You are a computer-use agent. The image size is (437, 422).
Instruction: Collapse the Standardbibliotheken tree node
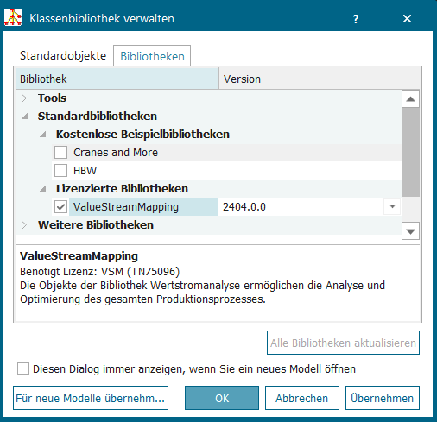25,117
